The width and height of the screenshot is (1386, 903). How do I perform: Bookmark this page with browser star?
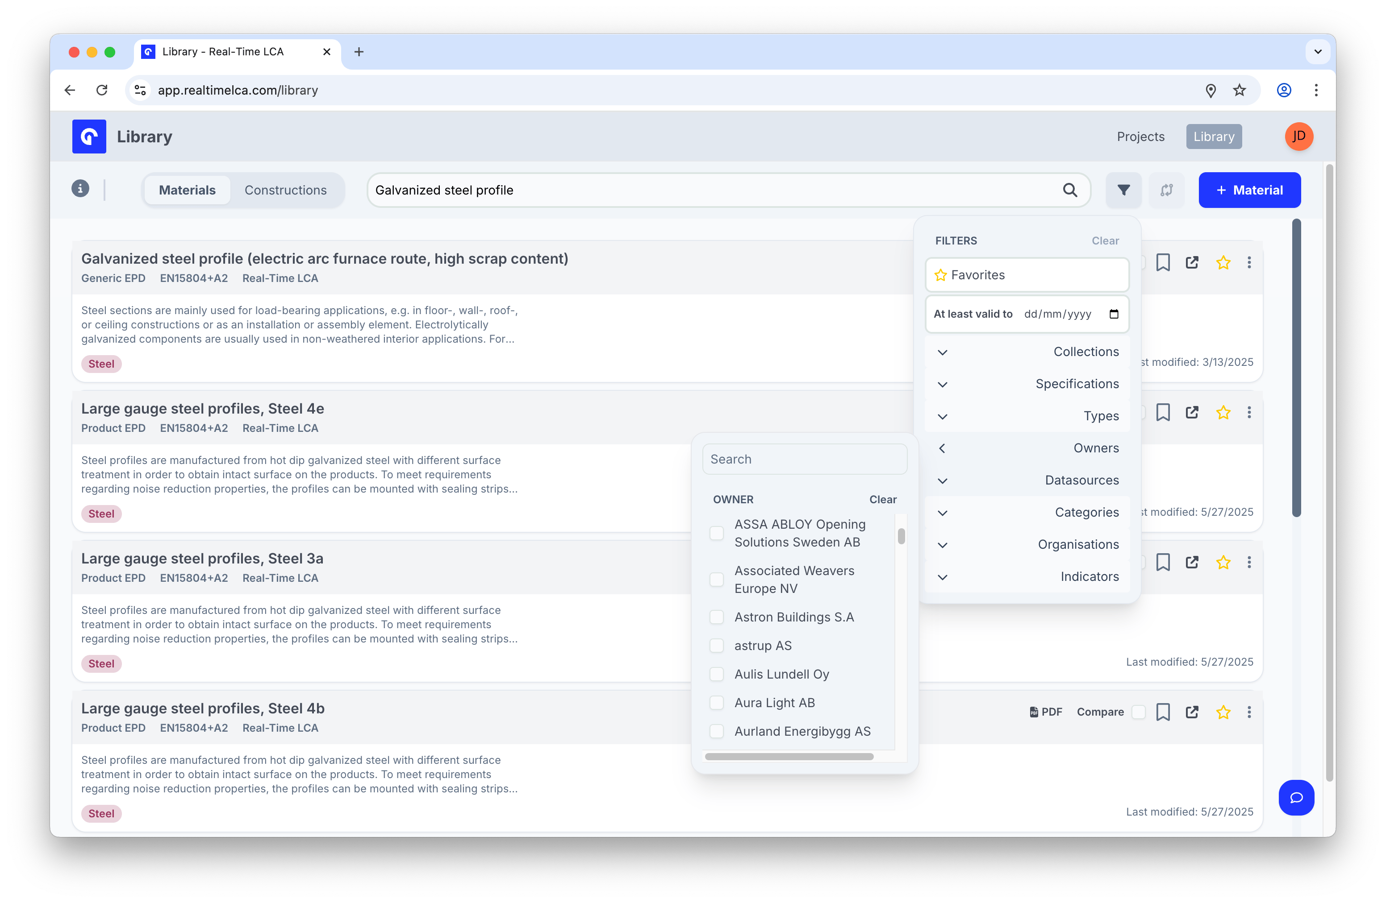[x=1239, y=90]
